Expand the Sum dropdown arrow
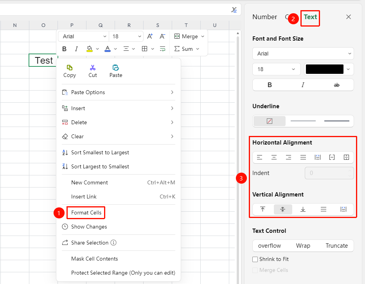The image size is (365, 284). click(198, 49)
